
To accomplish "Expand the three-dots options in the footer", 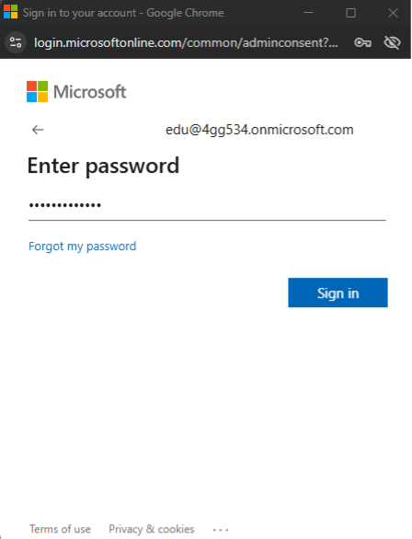I will coord(221,530).
